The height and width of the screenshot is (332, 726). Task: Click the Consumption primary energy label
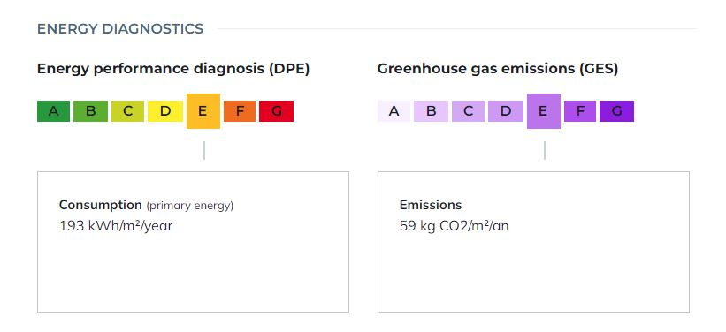[x=146, y=206]
